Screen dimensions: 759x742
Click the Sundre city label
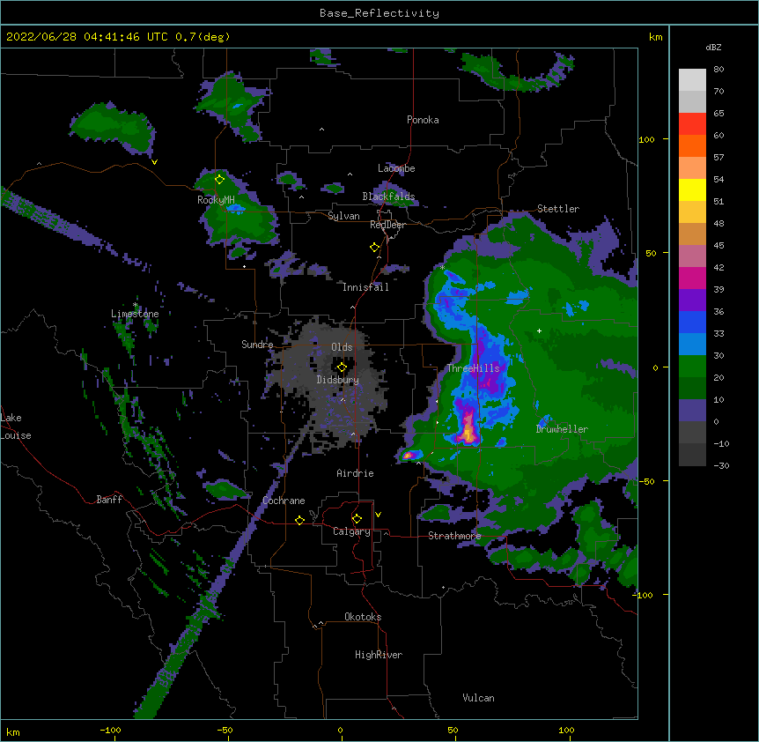257,345
